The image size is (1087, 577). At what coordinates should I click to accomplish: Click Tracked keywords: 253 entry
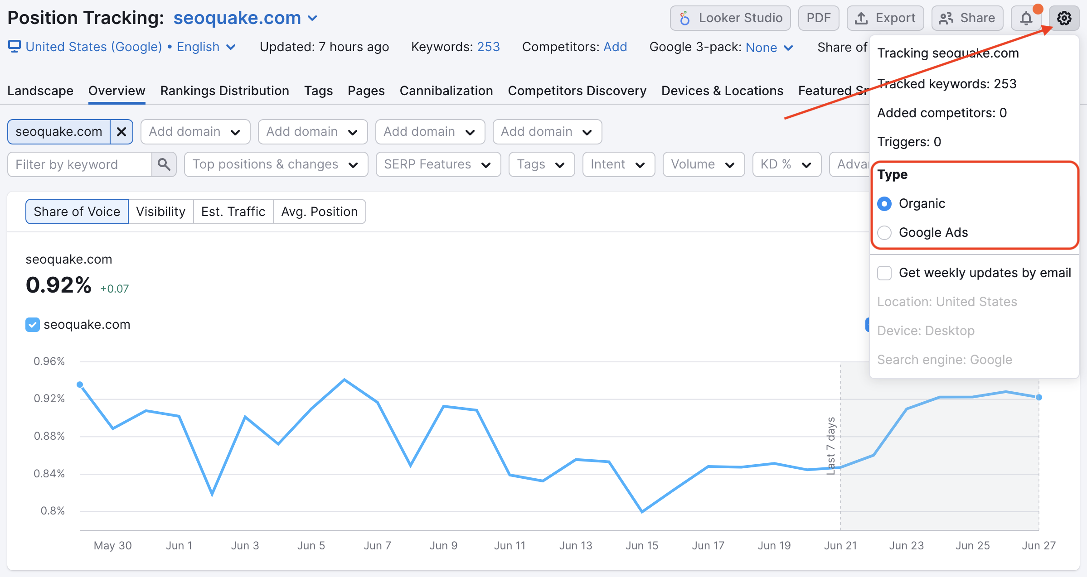click(947, 84)
